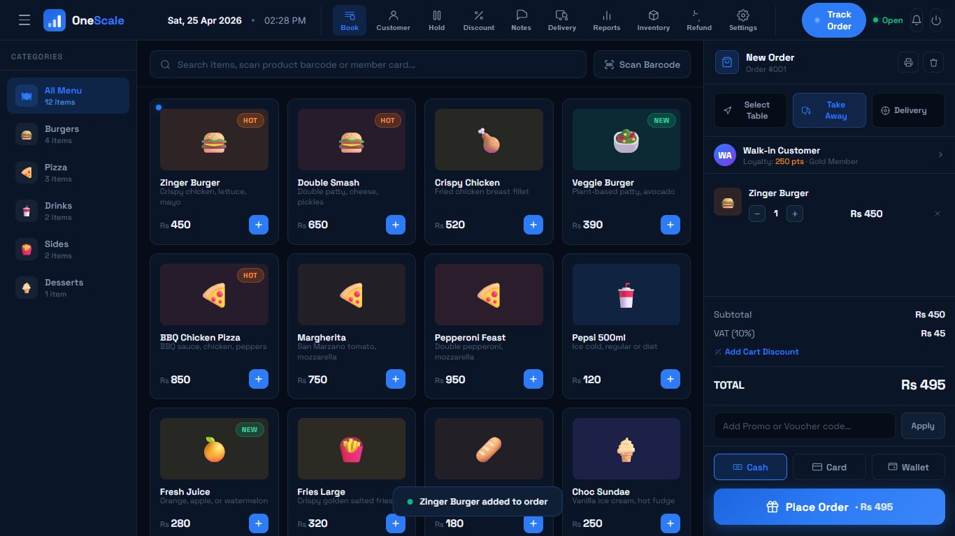Click the Apply promo button

click(923, 426)
